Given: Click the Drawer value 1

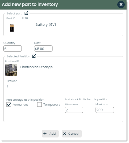Looking at the screenshot, I should (7, 87).
